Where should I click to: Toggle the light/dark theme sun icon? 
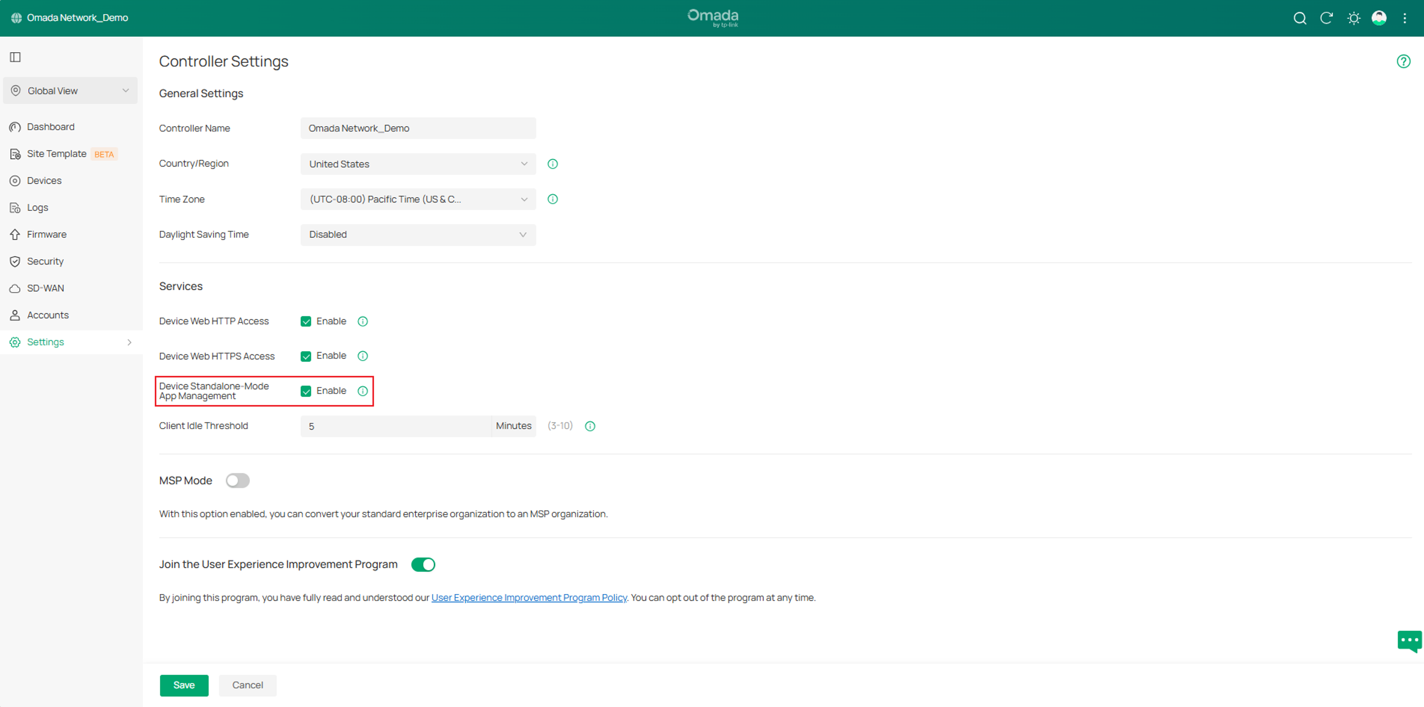(1353, 18)
